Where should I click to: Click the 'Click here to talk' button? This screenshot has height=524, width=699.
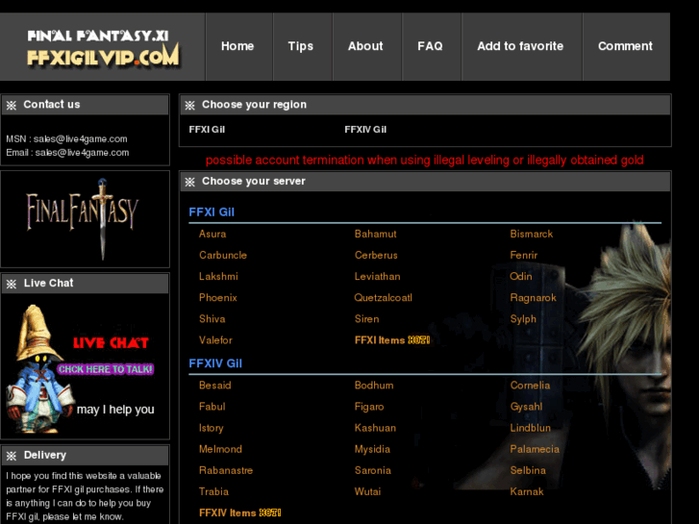(x=105, y=369)
